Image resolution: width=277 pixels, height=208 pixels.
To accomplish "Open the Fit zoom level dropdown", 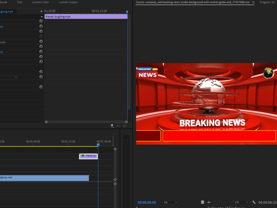I will pos(170,202).
